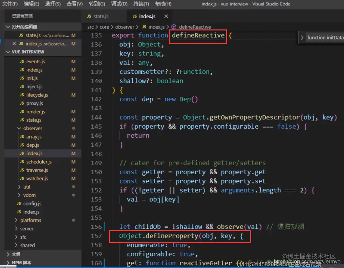Screen dimensions: 344x268
Task: Click the observer breadcrumb segment
Action: [125, 27]
